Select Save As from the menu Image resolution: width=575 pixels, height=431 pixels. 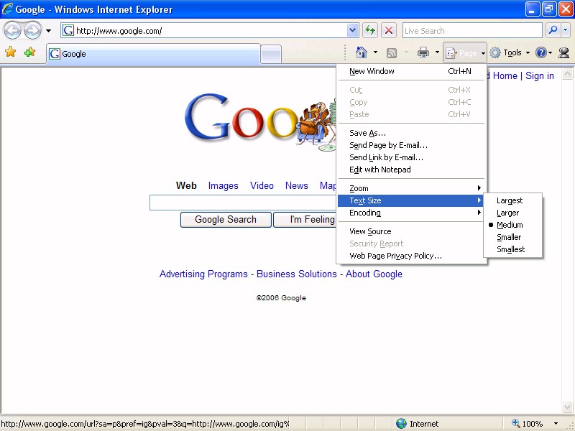click(411, 133)
